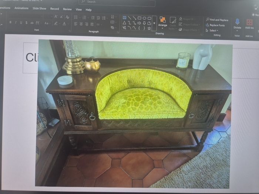The image size is (259, 194).
Task: Choose the Down Arrow shape
Action: (144, 23)
